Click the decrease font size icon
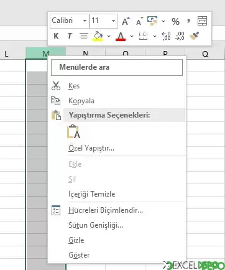Image resolution: width=225 pixels, height=270 pixels. (139, 21)
